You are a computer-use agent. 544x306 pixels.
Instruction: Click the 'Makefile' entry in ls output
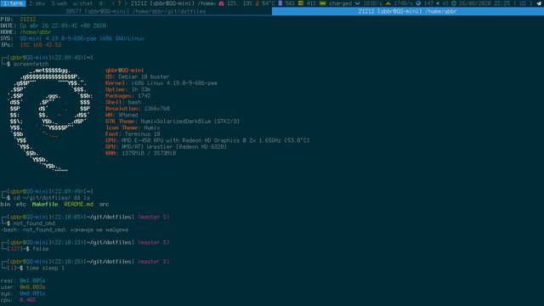coord(45,204)
